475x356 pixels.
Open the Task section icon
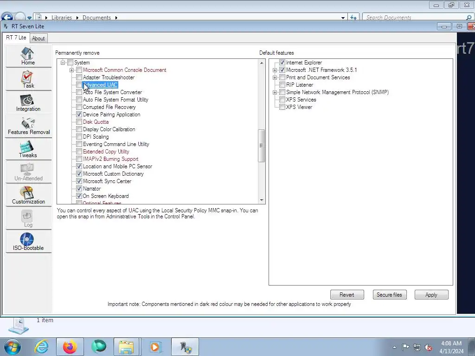coord(28,80)
